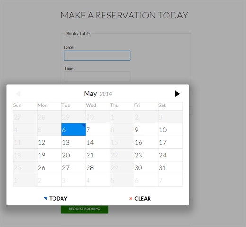Viewport: 246px width, 227px height.
Task: Choose Saturday May 24
Action: pyautogui.click(x=170, y=155)
